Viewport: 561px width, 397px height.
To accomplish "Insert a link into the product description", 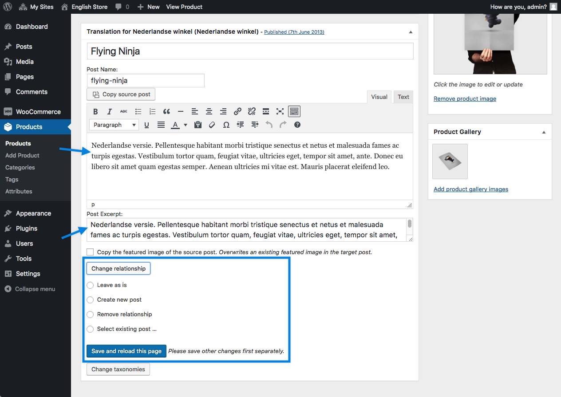I will click(237, 111).
